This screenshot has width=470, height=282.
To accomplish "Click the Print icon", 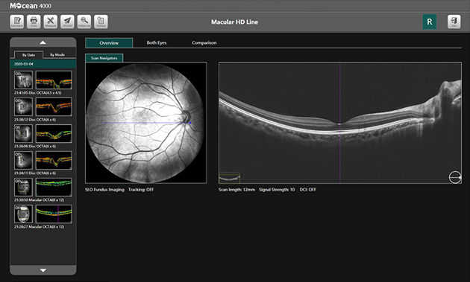I will pyautogui.click(x=34, y=22).
